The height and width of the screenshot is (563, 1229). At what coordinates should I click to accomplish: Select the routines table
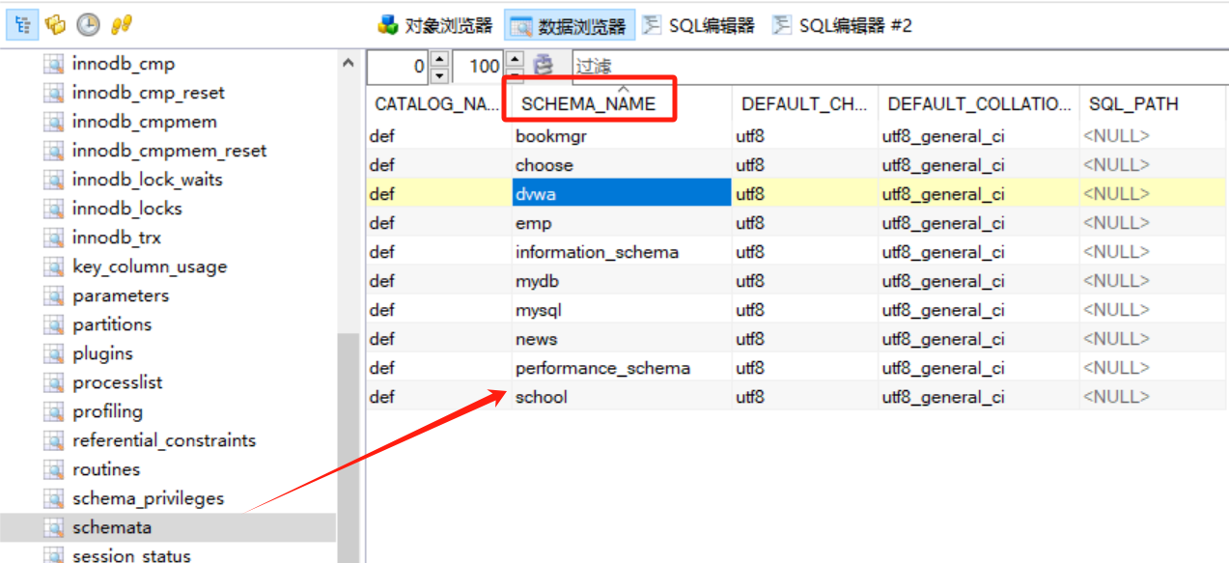(105, 469)
